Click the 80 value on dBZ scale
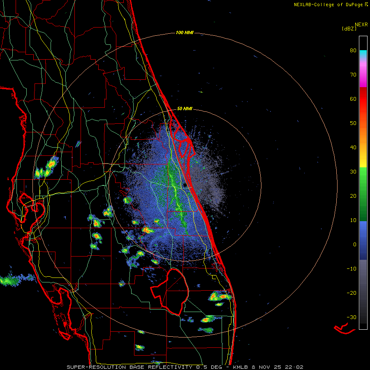Image resolution: width=370 pixels, height=370 pixels. [x=353, y=50]
